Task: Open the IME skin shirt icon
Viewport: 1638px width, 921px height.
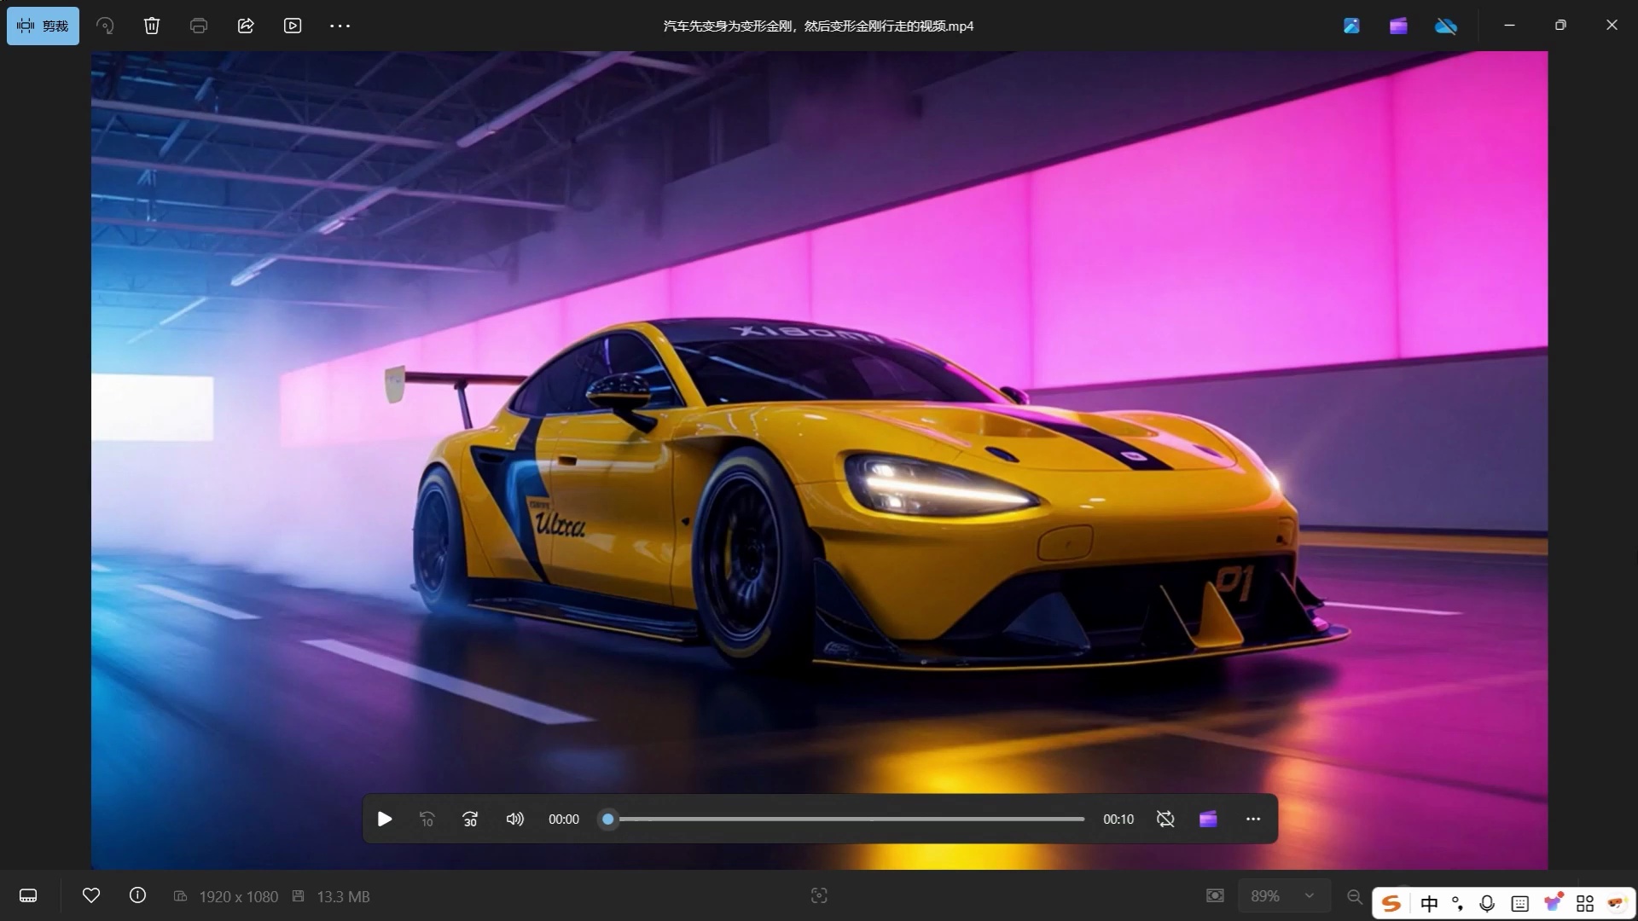Action: pos(1554,902)
